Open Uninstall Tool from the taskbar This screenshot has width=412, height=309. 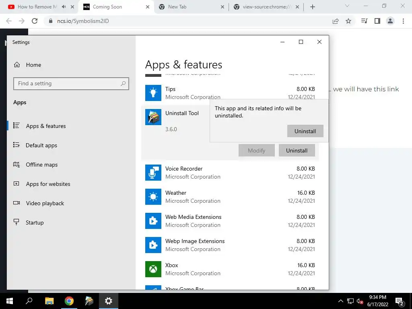tap(89, 301)
